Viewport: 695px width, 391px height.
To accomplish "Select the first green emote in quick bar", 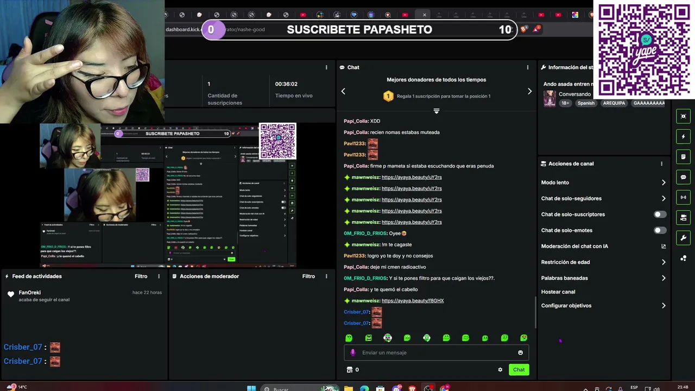I will tap(349, 338).
